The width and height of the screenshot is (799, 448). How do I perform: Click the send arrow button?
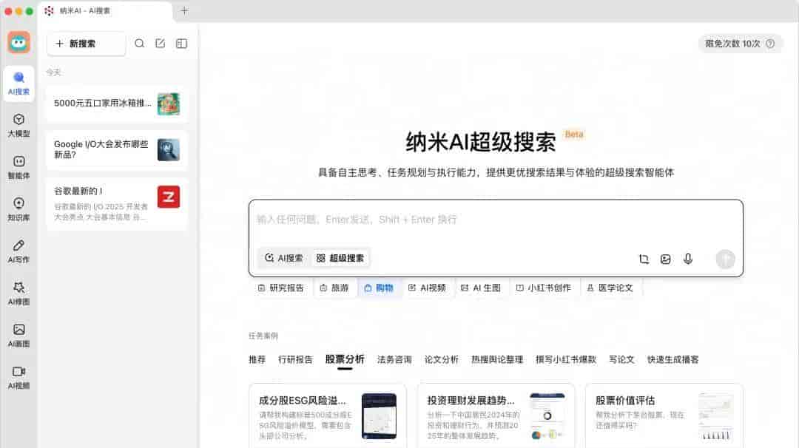coord(725,259)
